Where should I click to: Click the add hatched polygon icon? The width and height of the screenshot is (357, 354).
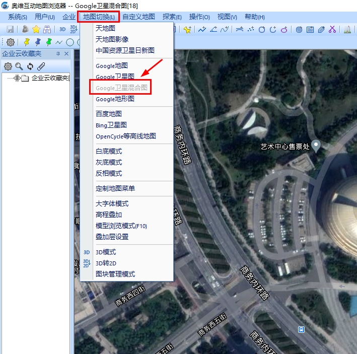pyautogui.click(x=321, y=30)
